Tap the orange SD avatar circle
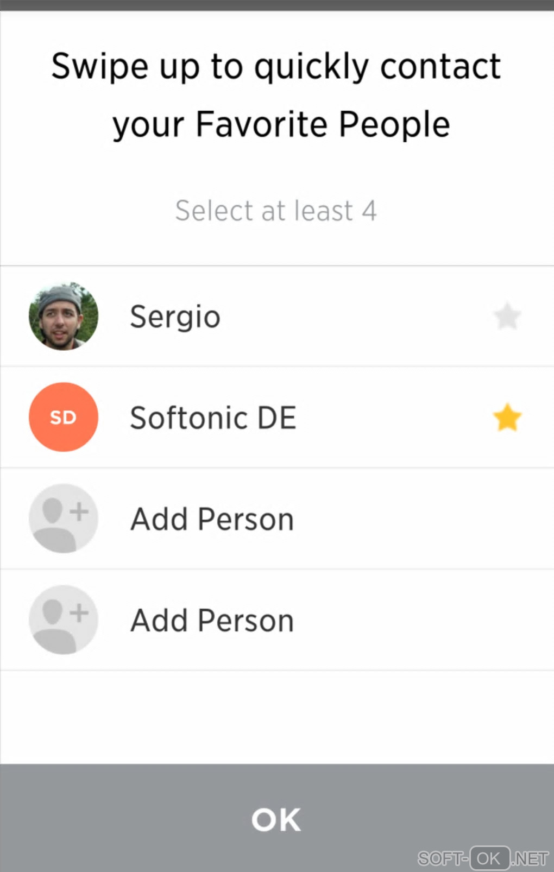 coord(64,417)
